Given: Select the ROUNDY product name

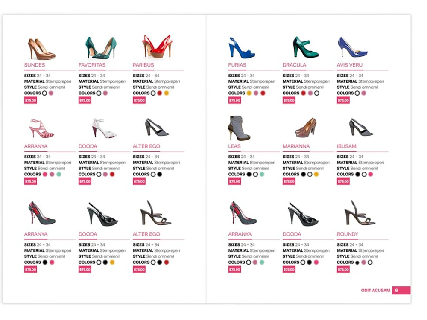Looking at the screenshot, I should pos(348,234).
